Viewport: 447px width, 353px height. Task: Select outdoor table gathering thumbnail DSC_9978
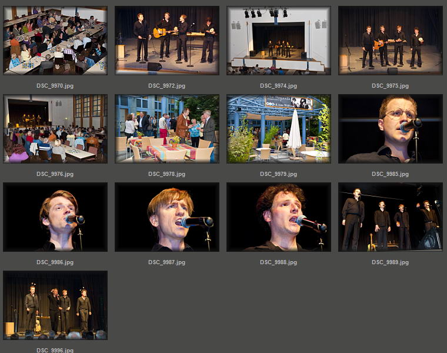tap(166, 129)
